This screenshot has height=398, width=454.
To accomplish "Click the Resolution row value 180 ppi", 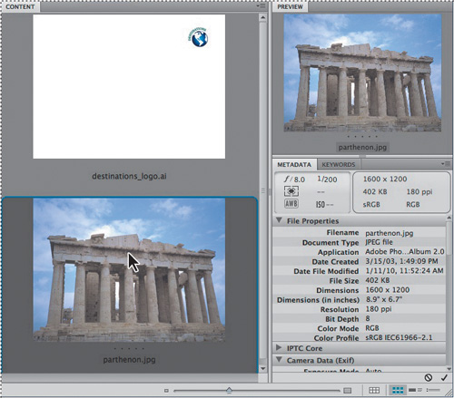I will (379, 309).
